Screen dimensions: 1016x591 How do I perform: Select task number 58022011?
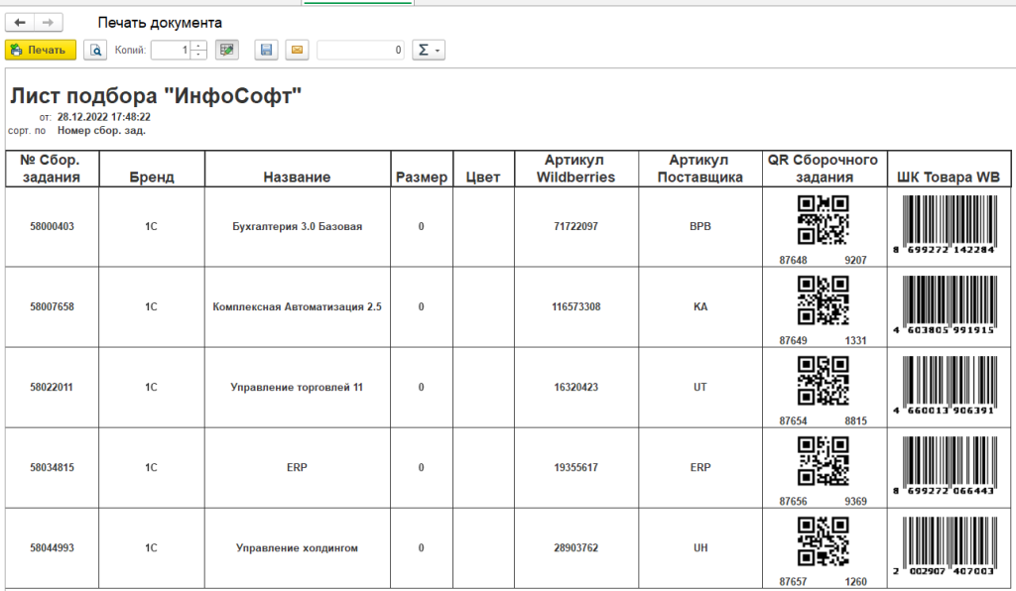pyautogui.click(x=52, y=387)
